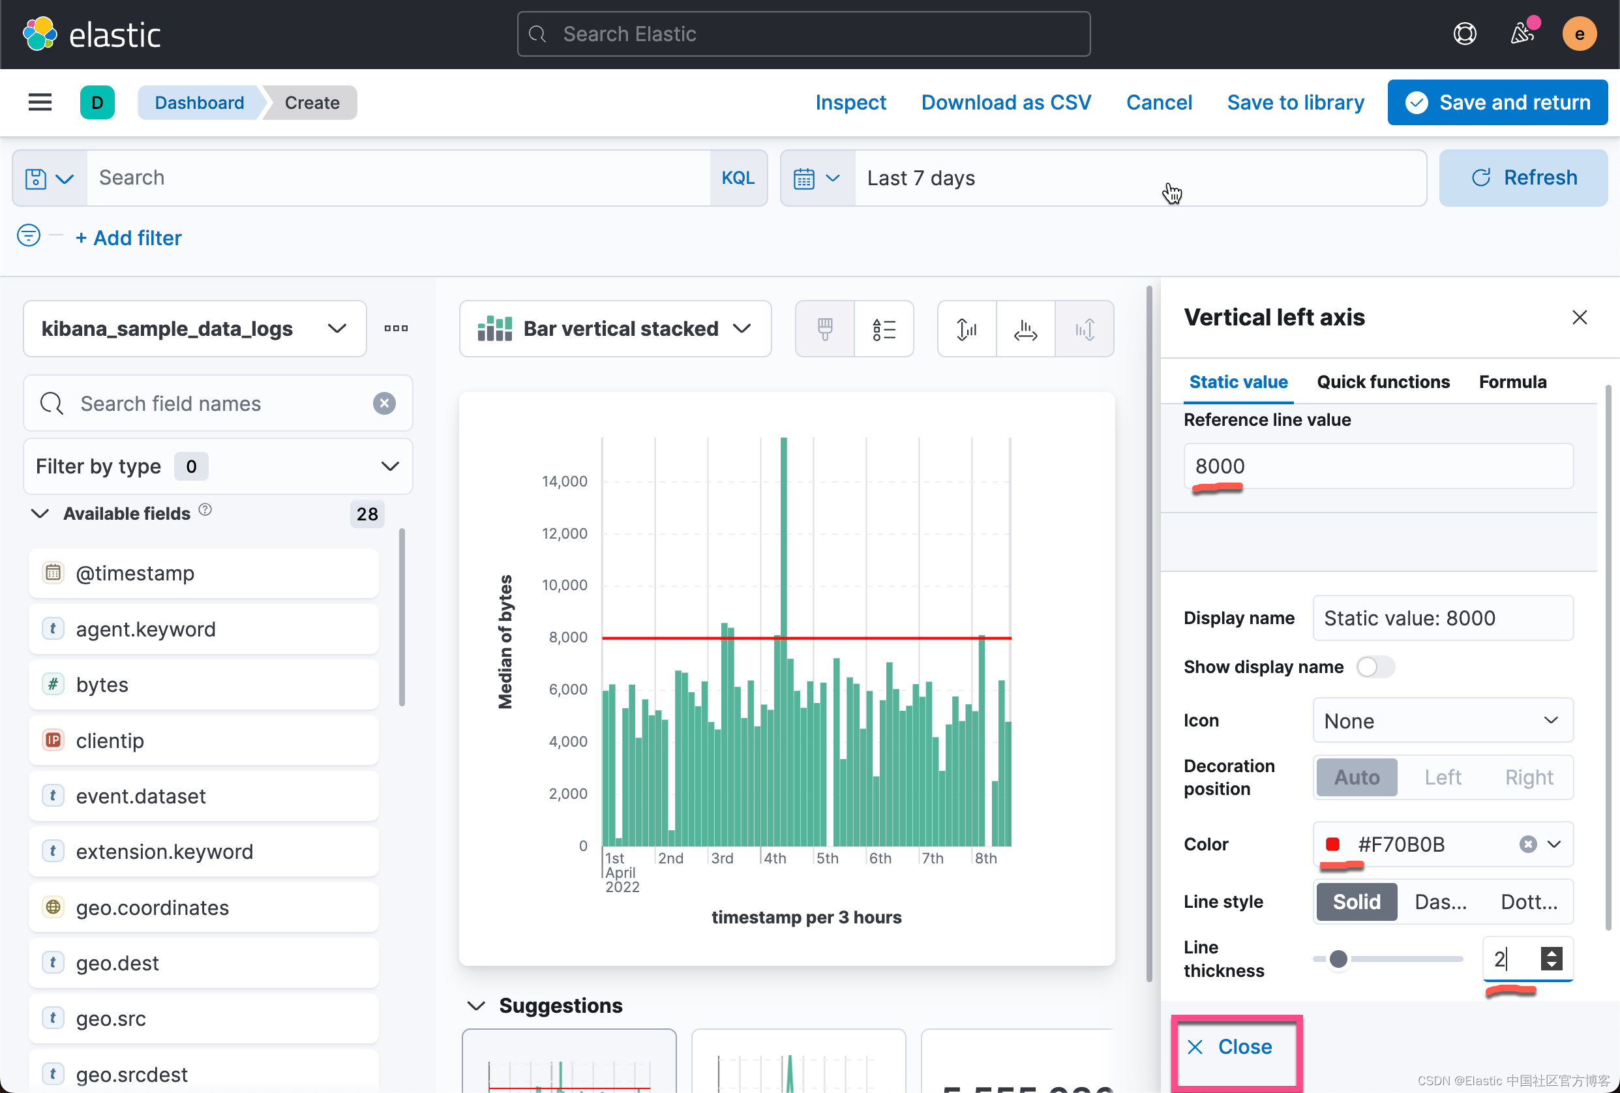This screenshot has height=1093, width=1620.
Task: Expand the Bar vertical stacked chart type dropdown
Action: click(615, 329)
